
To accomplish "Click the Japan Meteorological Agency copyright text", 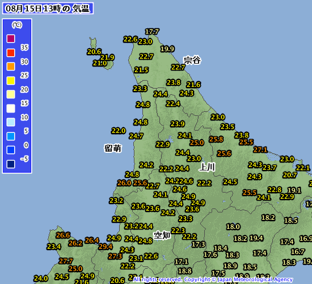I will [213, 279].
